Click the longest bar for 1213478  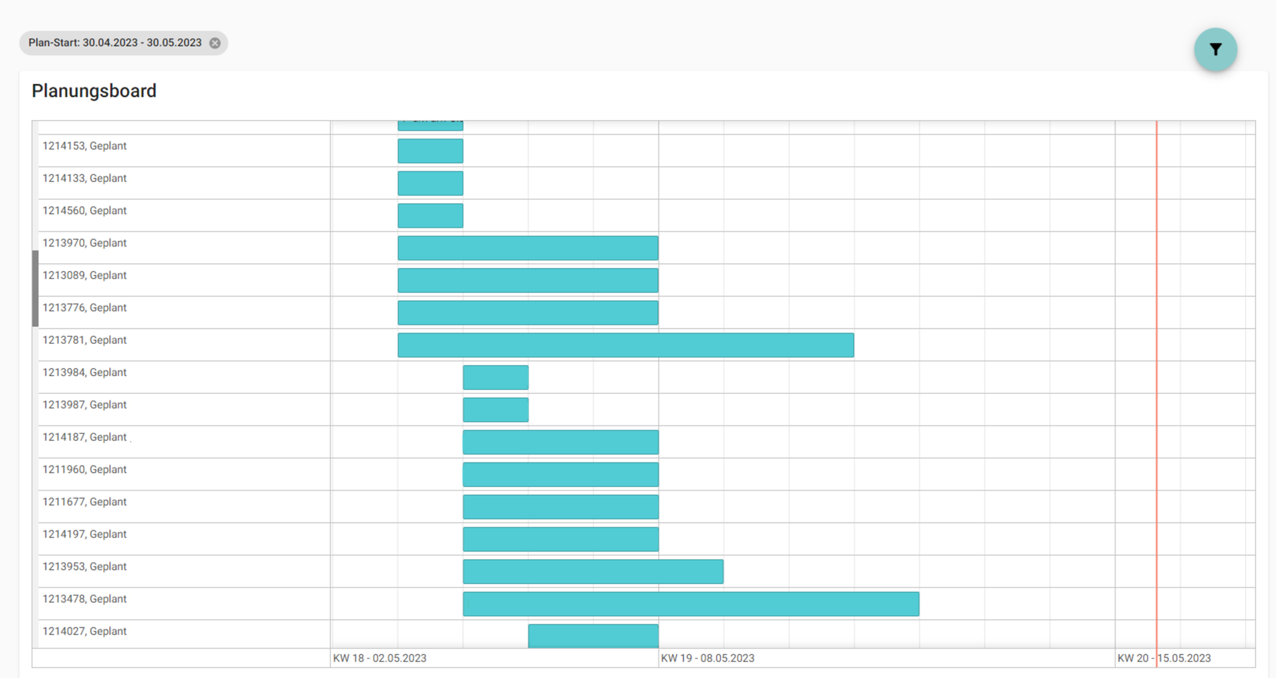690,604
